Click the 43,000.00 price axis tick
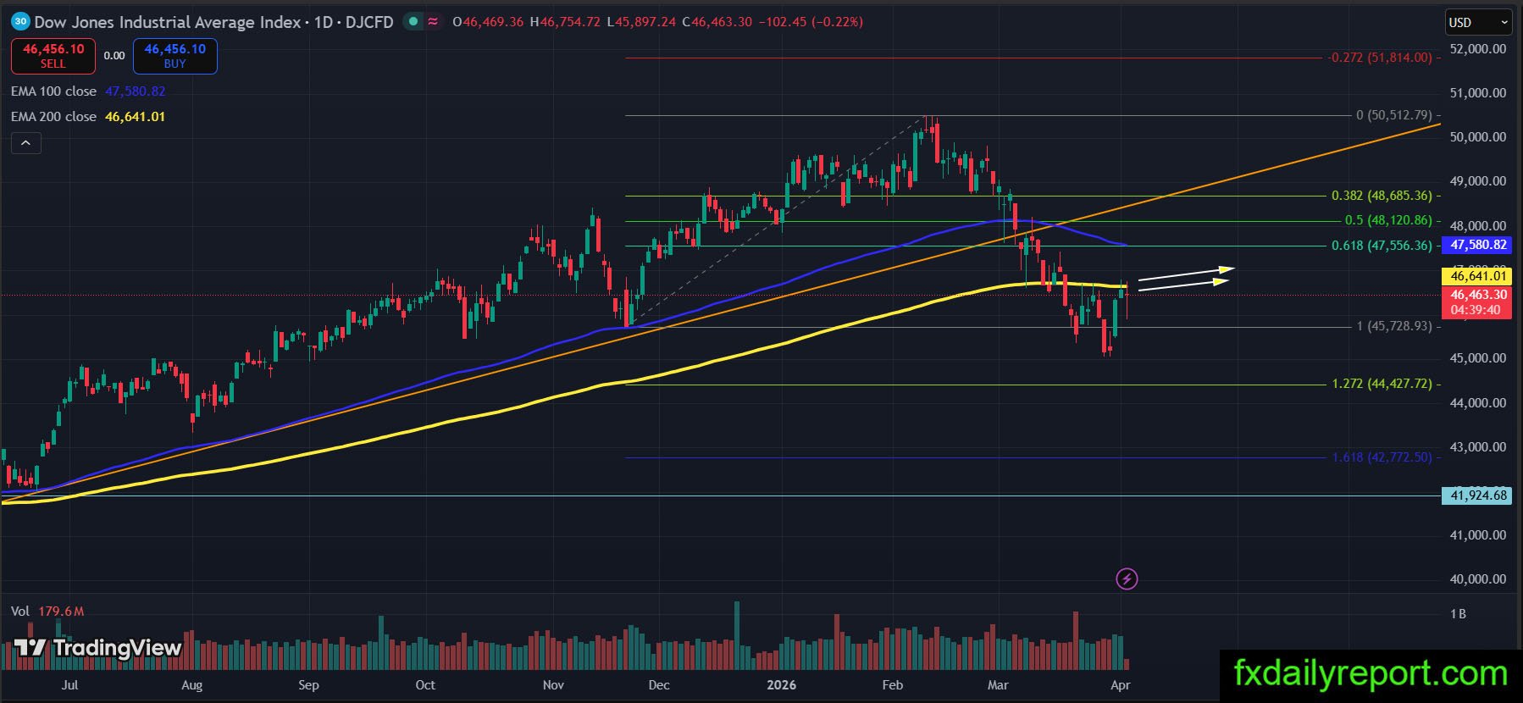Screen dimensions: 1523x703 point(1478,446)
